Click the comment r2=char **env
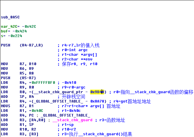The height and width of the screenshot is (137, 194). pyautogui.click(x=77, y=59)
